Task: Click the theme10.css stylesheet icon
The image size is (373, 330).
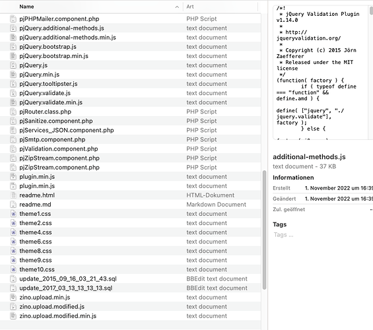Action: tap(13, 269)
